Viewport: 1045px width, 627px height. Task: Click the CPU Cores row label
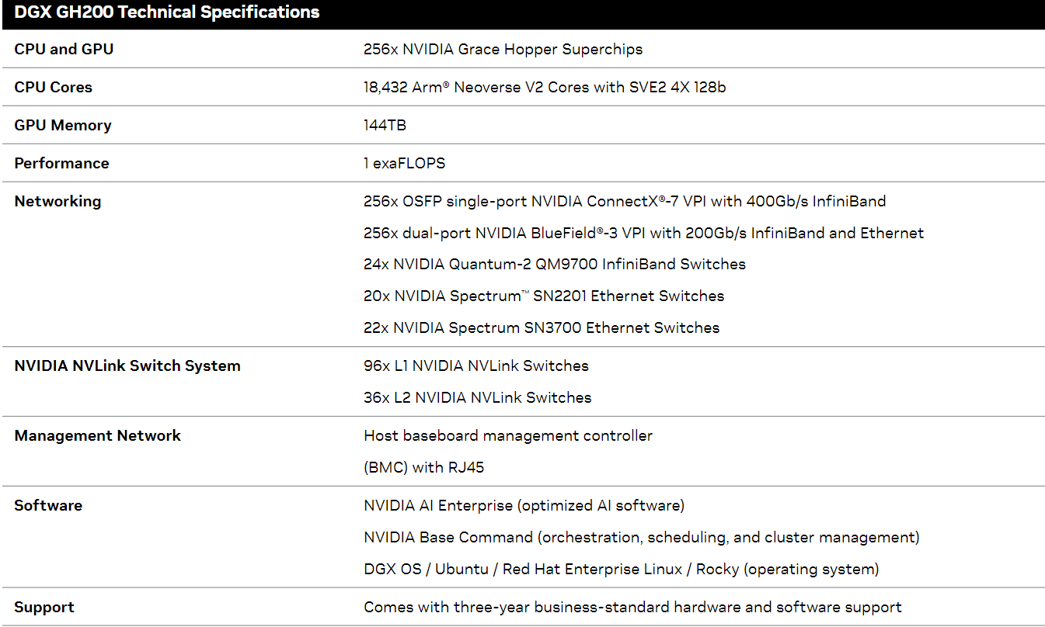coord(53,87)
